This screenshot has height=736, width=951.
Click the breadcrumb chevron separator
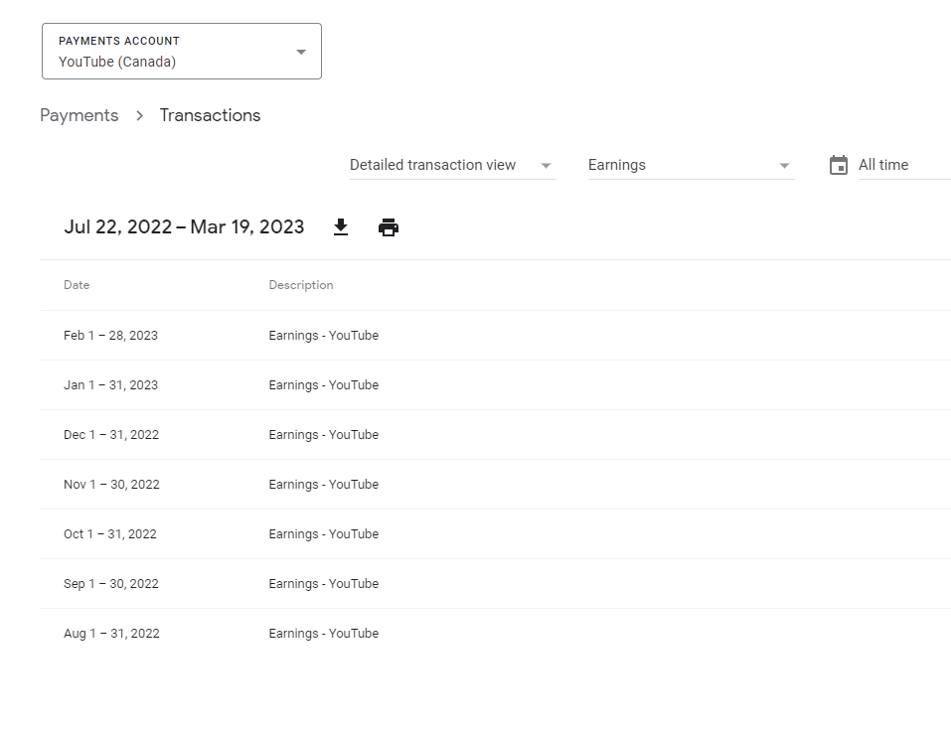139,116
